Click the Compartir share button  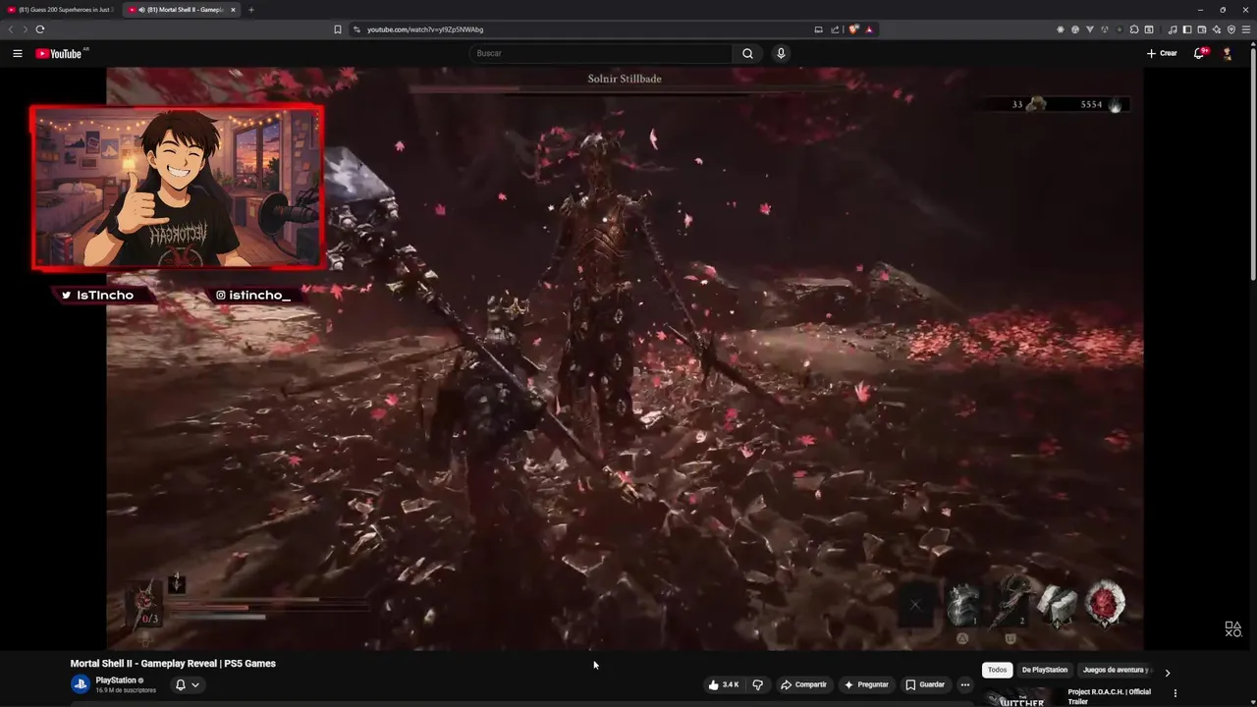click(x=803, y=684)
